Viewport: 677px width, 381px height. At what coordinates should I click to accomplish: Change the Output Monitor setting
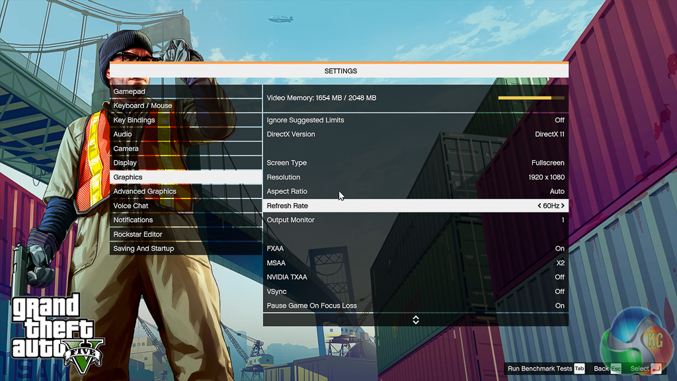(415, 220)
